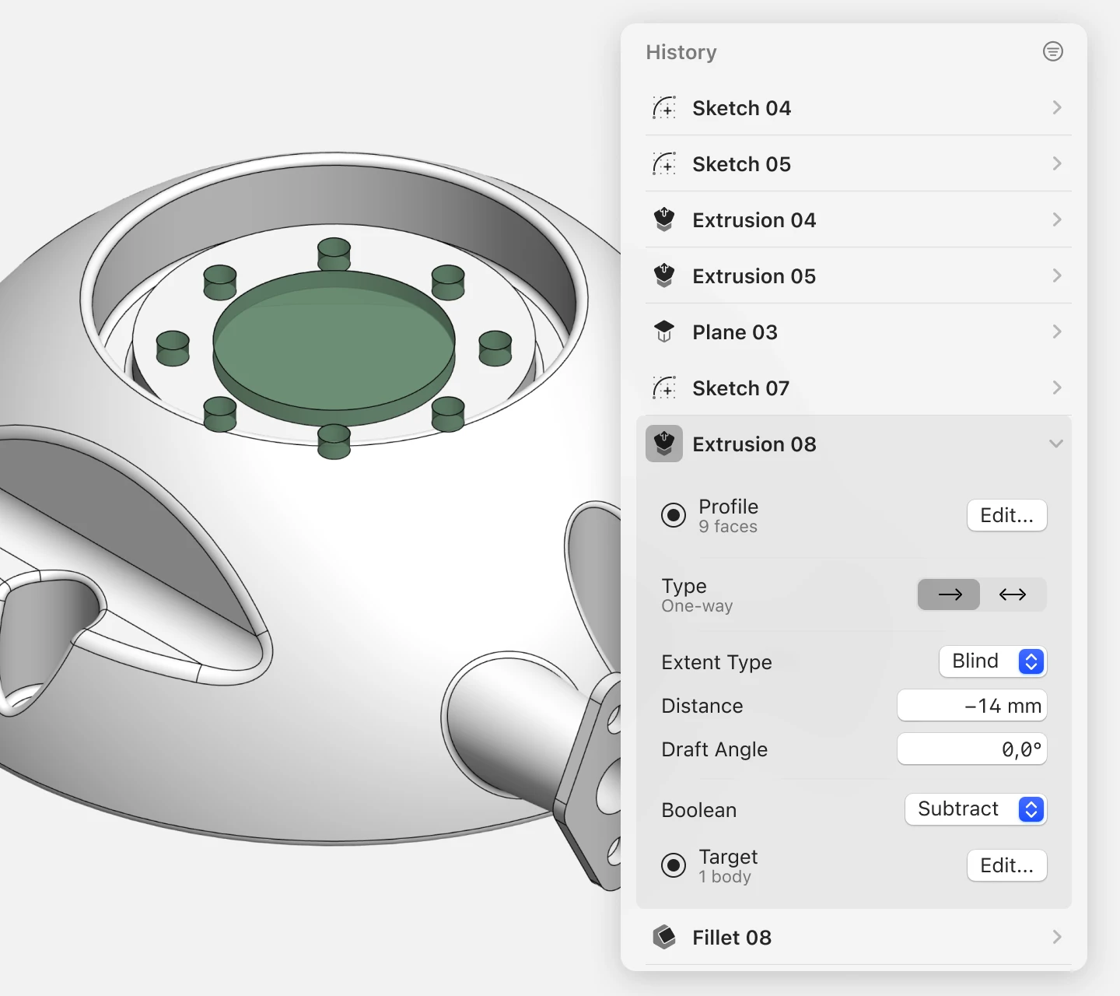Image resolution: width=1120 pixels, height=996 pixels.
Task: Select the Extrusion 04 history label
Action: (x=754, y=220)
